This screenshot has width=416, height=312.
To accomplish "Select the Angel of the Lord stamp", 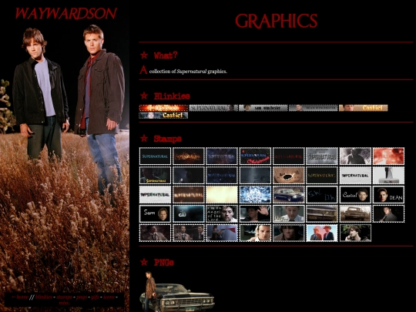I will click(222, 213).
